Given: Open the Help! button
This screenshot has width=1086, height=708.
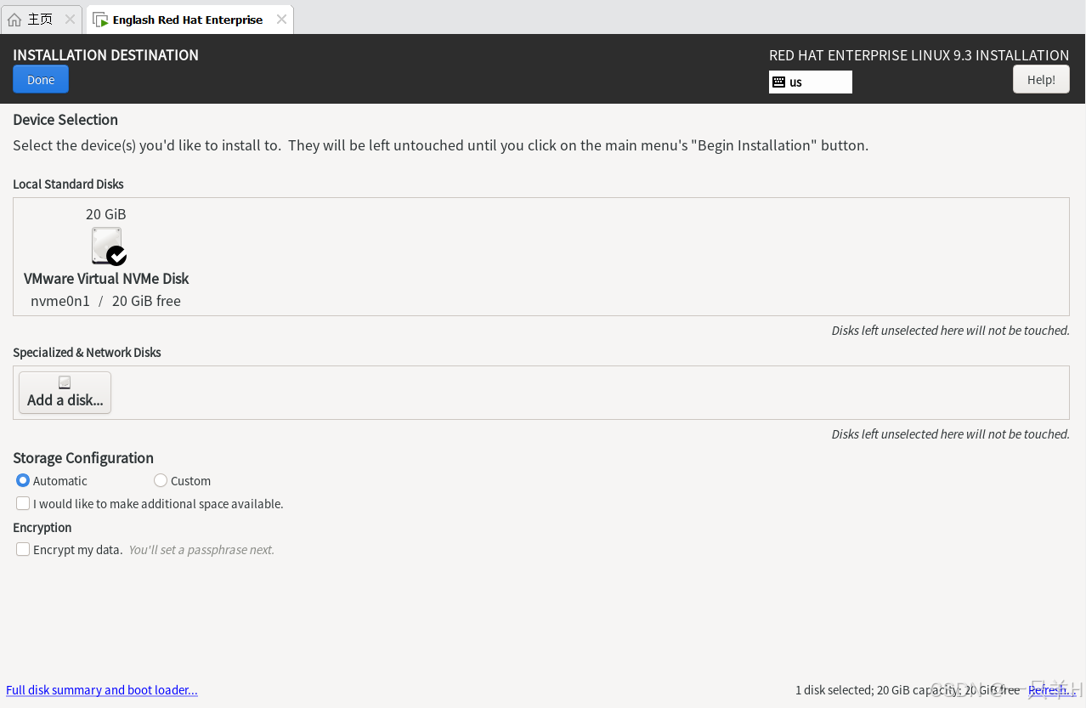Looking at the screenshot, I should click(x=1041, y=80).
